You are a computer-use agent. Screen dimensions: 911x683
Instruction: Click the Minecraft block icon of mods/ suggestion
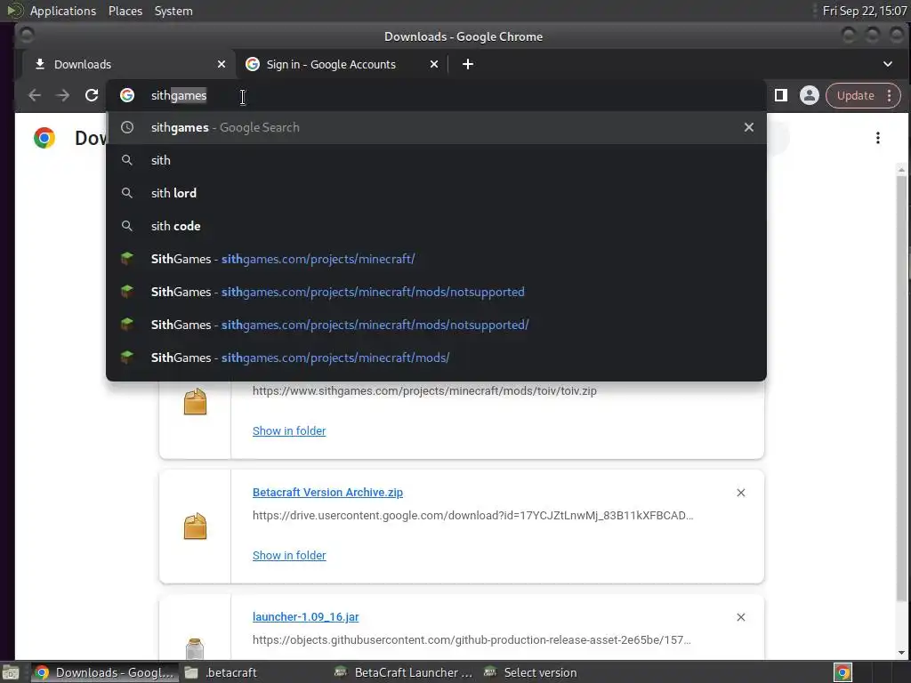126,358
